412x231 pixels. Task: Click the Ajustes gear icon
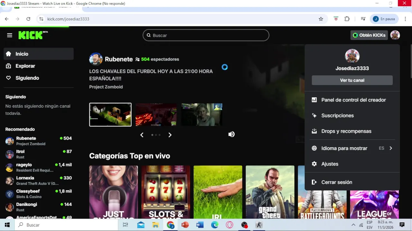[x=314, y=164]
